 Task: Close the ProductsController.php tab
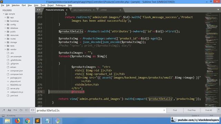coord(67,10)
